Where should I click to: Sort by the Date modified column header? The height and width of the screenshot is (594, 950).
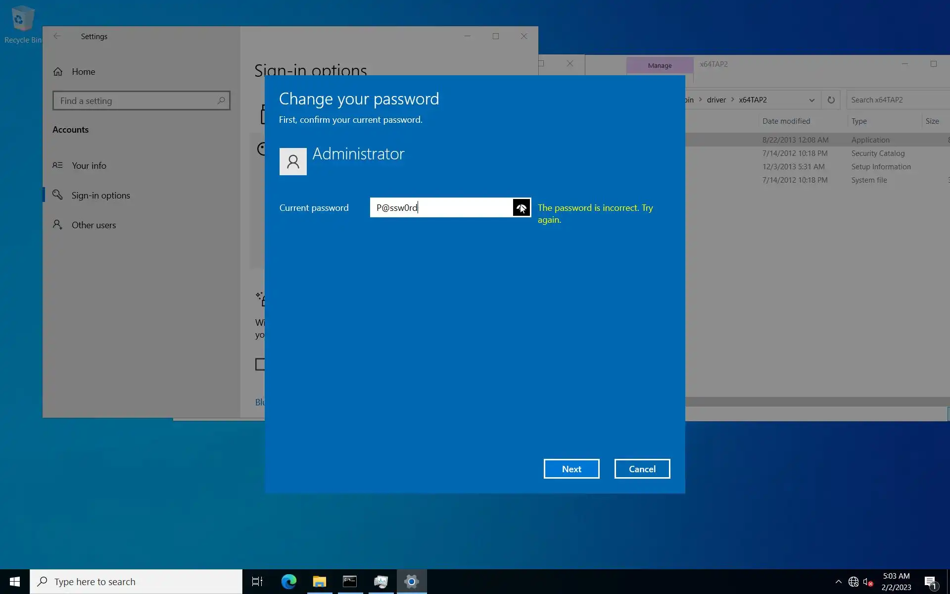(x=786, y=121)
